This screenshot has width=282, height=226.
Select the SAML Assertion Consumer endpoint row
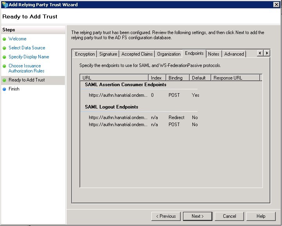click(x=118, y=95)
